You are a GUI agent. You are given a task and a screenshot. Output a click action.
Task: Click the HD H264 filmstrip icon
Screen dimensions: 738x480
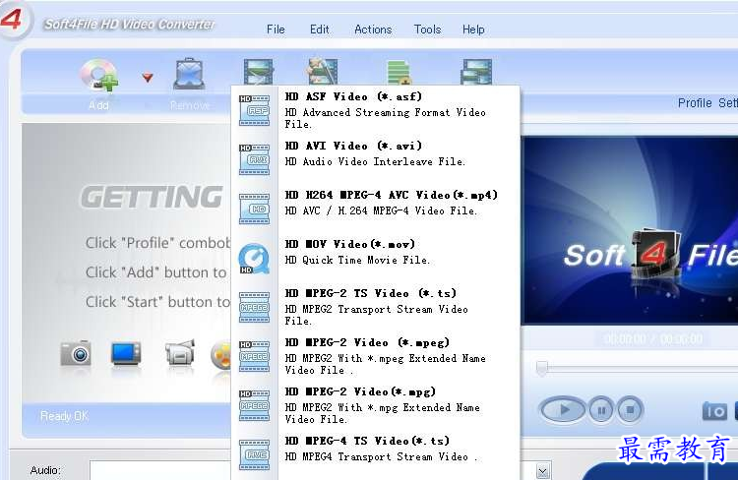tap(254, 209)
